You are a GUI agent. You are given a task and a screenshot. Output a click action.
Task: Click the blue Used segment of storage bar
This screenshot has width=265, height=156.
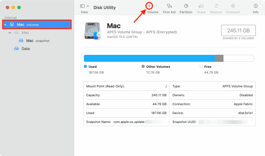pos(149,58)
